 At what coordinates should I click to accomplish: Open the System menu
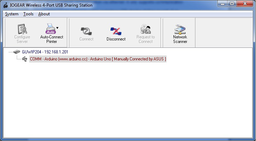coord(12,14)
